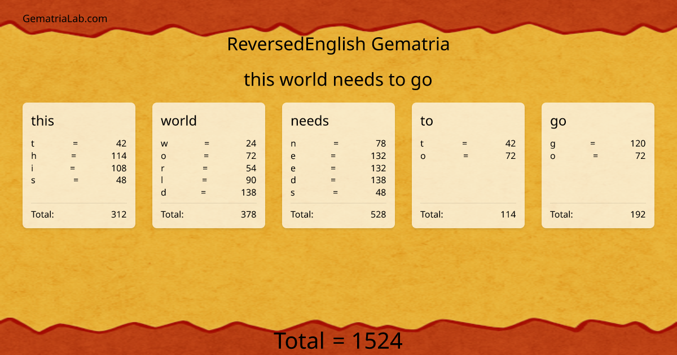Click the 'go' card heading

558,121
